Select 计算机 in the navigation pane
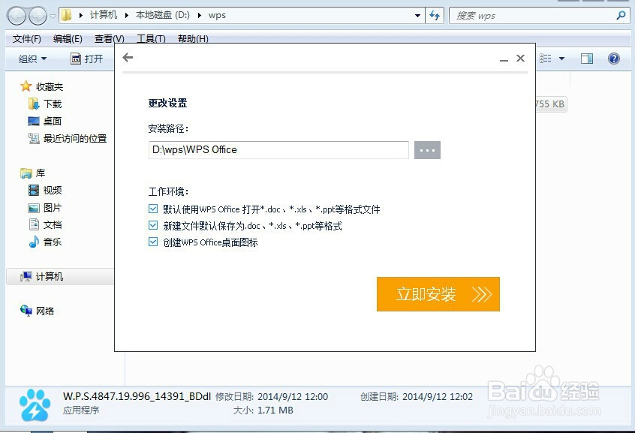635x433 pixels. coord(50,277)
